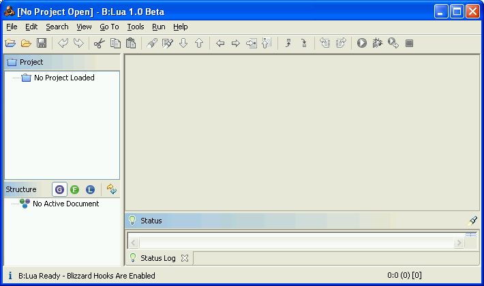The image size is (484, 286).
Task: Click the second small bookmark jump icon
Action: pos(304,43)
